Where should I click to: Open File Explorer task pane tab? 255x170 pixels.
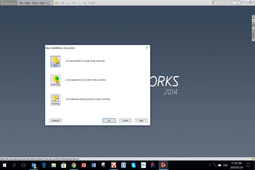[x=253, y=28]
